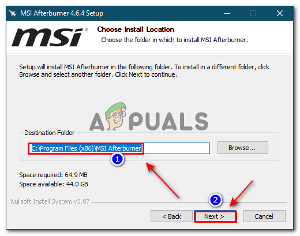Cancel the MSI Afterburner setup

[264, 216]
